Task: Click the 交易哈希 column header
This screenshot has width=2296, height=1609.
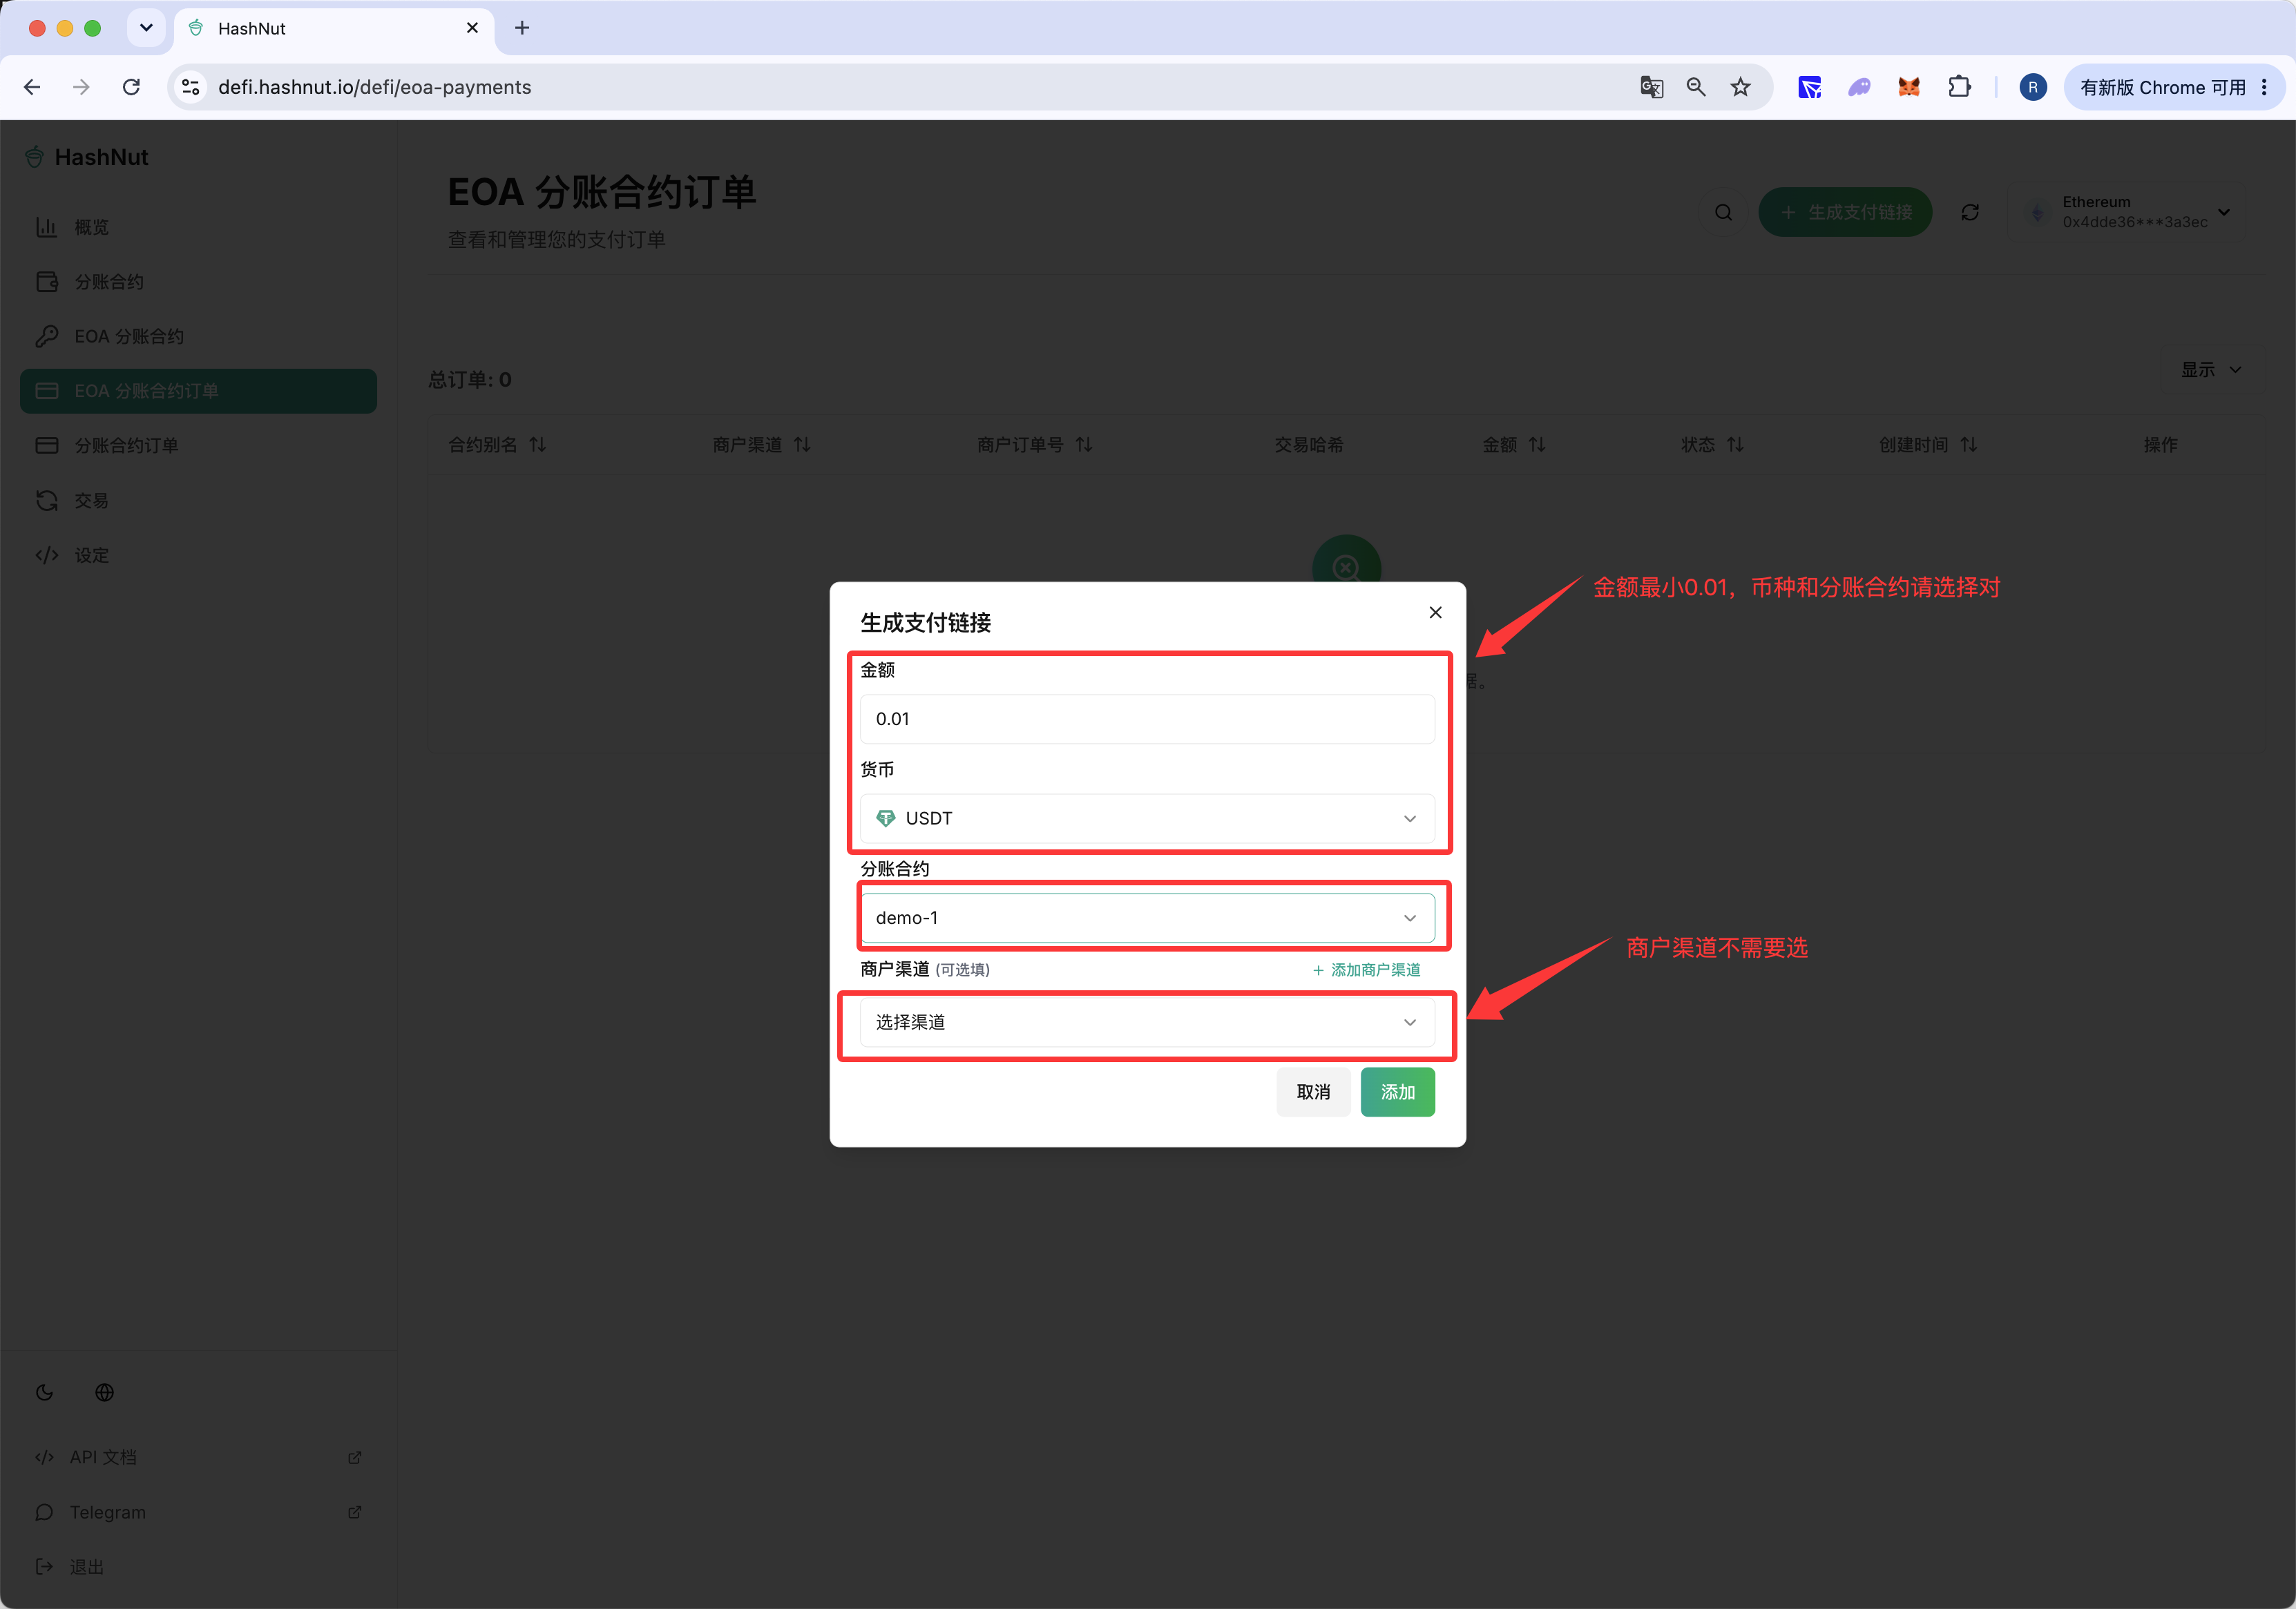Action: pyautogui.click(x=1308, y=444)
